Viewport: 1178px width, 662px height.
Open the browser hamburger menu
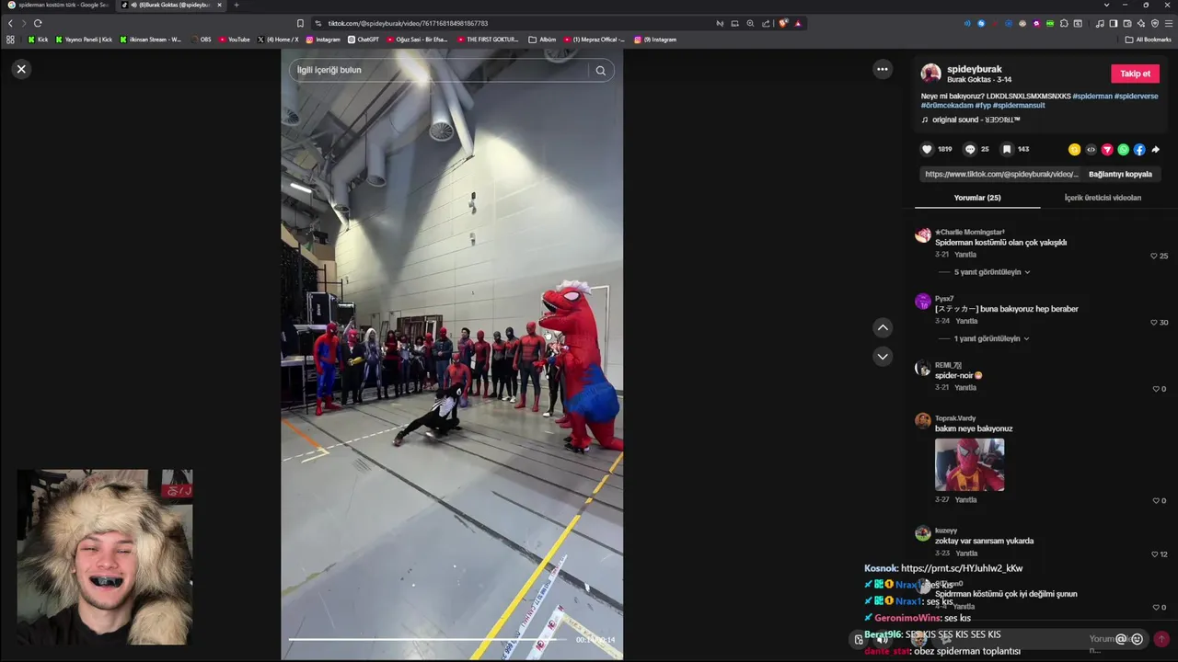coord(1169,23)
